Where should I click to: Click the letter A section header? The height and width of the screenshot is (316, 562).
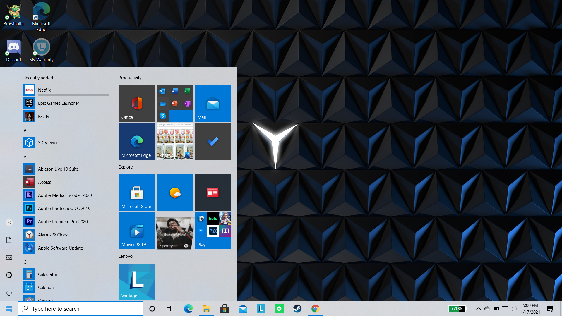25,157
